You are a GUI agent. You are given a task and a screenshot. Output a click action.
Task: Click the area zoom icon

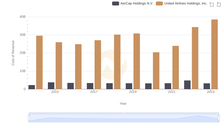click(x=212, y=4)
